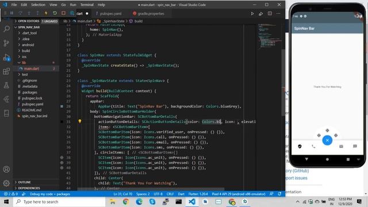Open the Help menu
This screenshot has height=207, width=368.
(101, 5)
